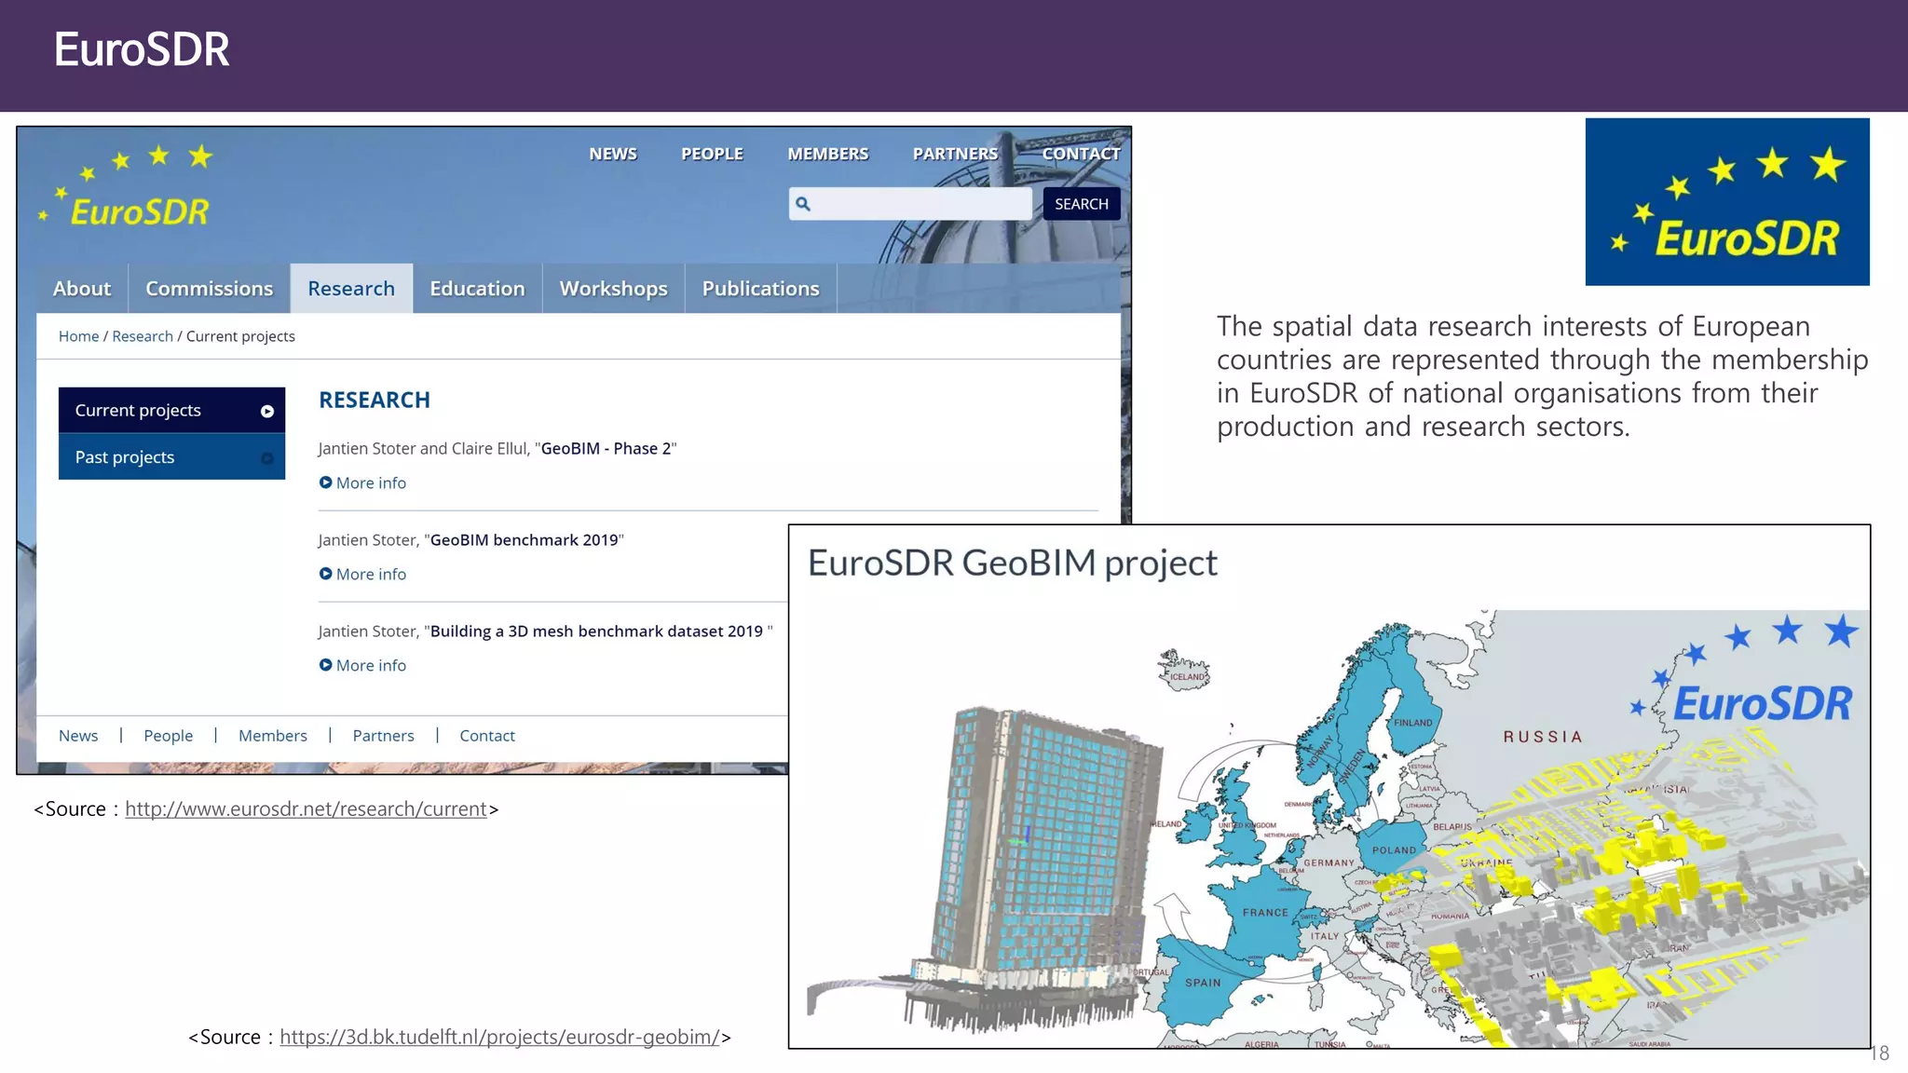
Task: Switch to the Workshops tab
Action: [x=613, y=289]
